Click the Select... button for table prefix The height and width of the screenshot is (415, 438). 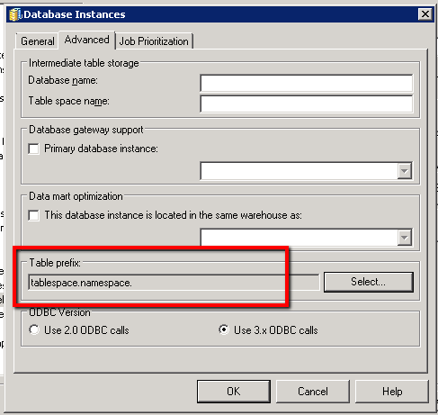click(369, 282)
